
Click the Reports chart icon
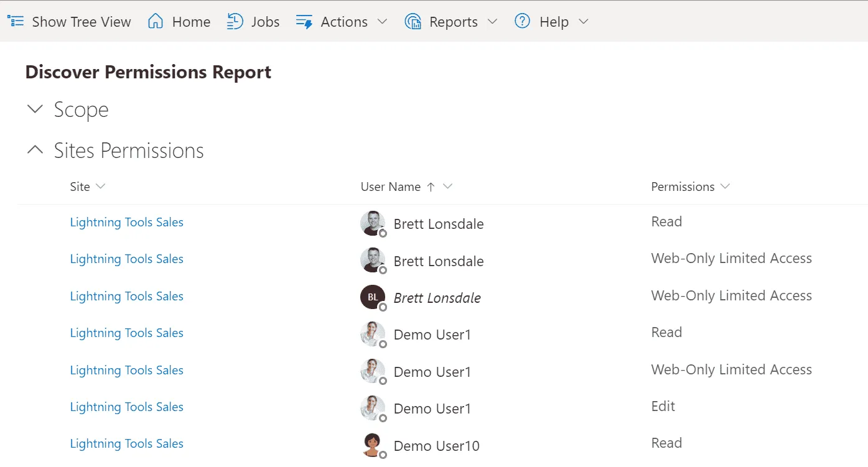tap(413, 21)
